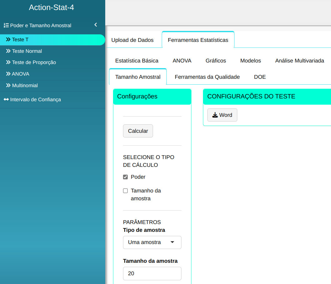This screenshot has height=284, width=331.
Task: Click the double-chevron icon next to Teste T
Action: coord(8,40)
